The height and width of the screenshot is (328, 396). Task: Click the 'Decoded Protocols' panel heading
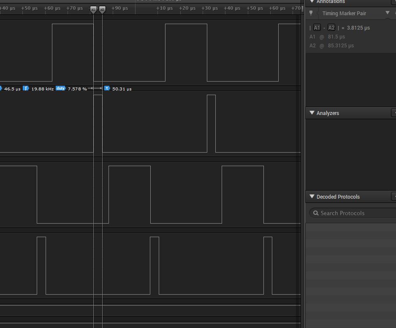pos(338,197)
